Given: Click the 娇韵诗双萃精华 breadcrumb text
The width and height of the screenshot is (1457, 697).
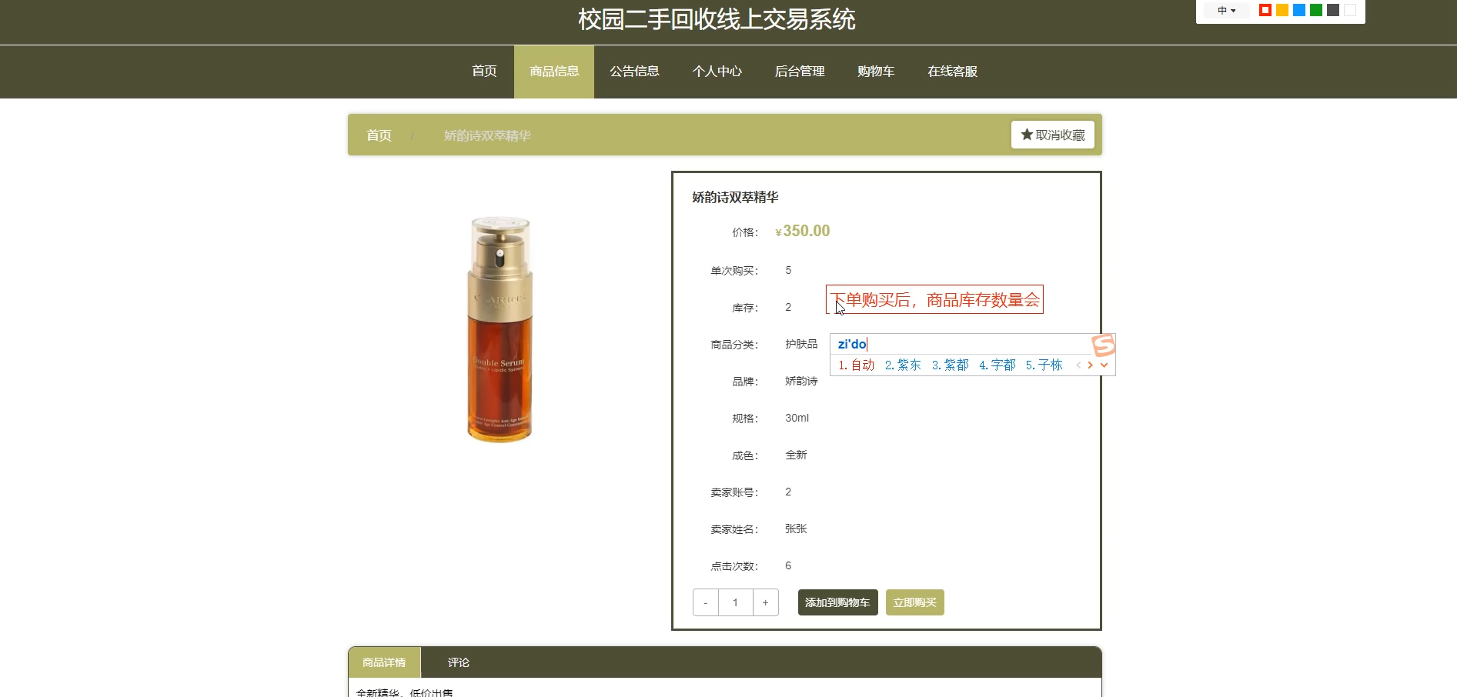Looking at the screenshot, I should click(x=487, y=135).
